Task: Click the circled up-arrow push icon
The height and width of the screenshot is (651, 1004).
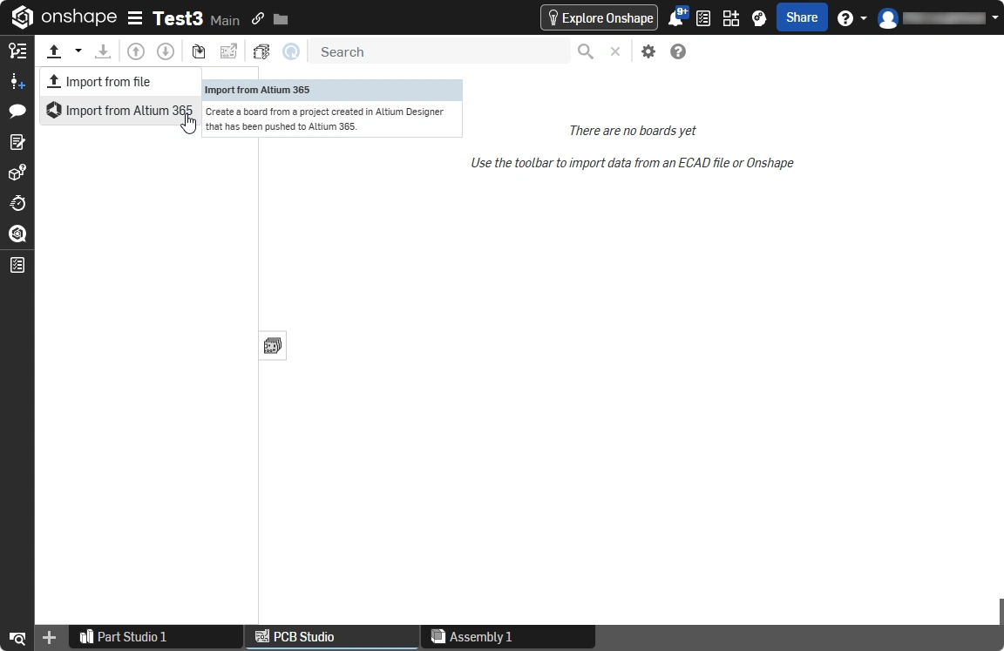Action: (x=136, y=51)
